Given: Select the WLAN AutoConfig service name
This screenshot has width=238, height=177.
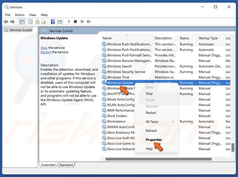Looking at the screenshot, I should click(x=121, y=105).
